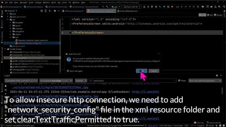The width and height of the screenshot is (226, 127).
Task: Click the Search Everywhere magnifier icon
Action: click(x=224, y=7)
